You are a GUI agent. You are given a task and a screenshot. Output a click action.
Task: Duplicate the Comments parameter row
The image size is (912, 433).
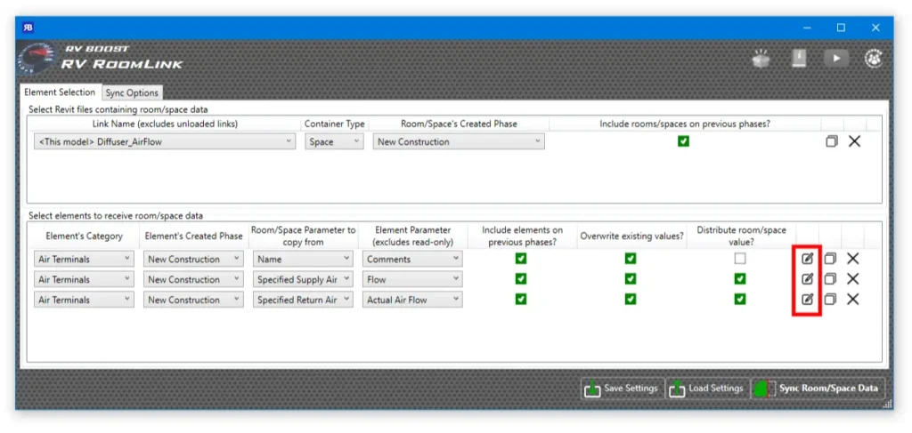coord(830,259)
